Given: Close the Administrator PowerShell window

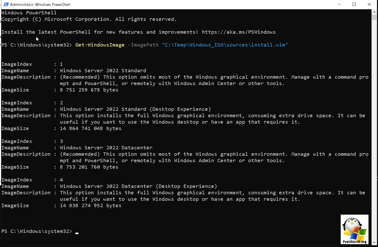Looking at the screenshot, I should (x=369, y=4).
